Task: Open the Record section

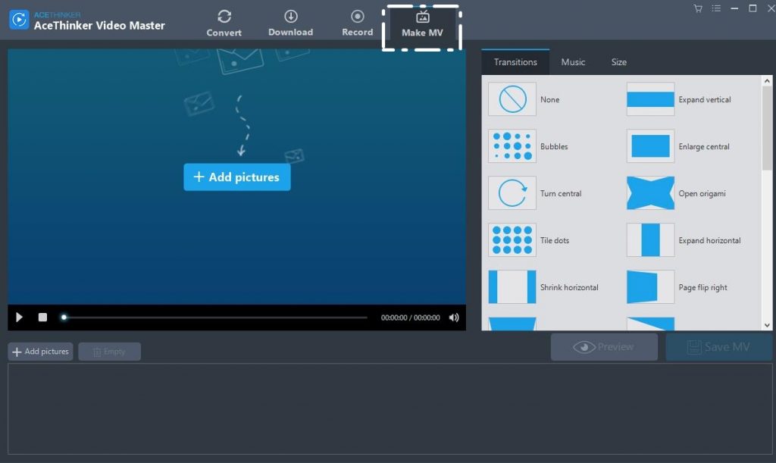Action: pyautogui.click(x=358, y=23)
